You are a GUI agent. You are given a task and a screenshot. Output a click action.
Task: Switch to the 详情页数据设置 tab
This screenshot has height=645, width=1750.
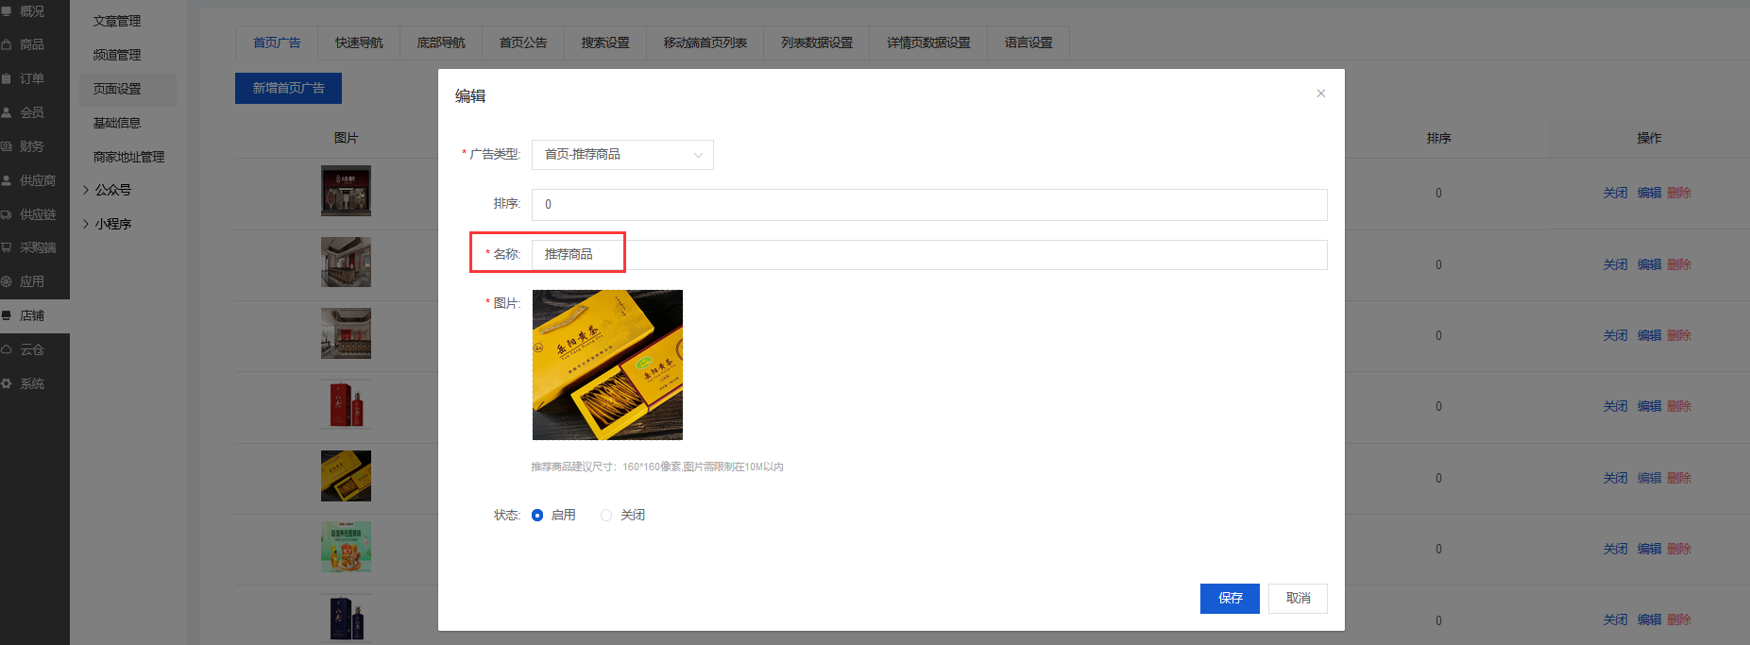tap(928, 42)
